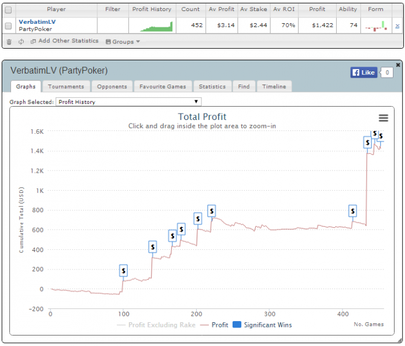Viewport: 405px width, 346px height.
Task: Click significant win marker near game 202
Action: 198,218
